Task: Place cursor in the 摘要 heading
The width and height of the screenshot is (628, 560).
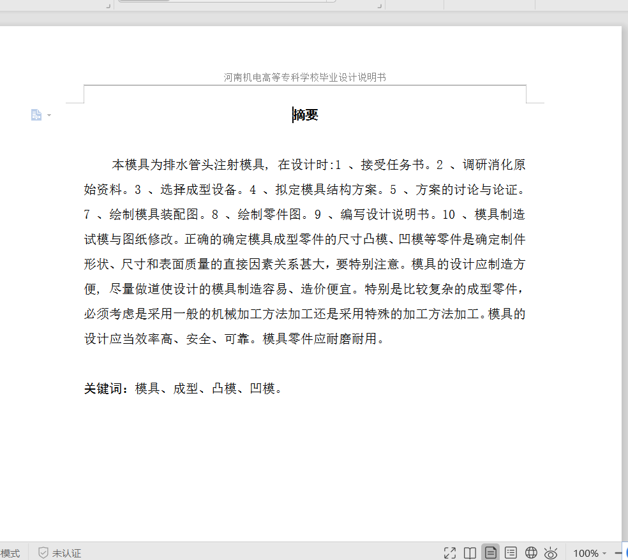Action: tap(306, 115)
